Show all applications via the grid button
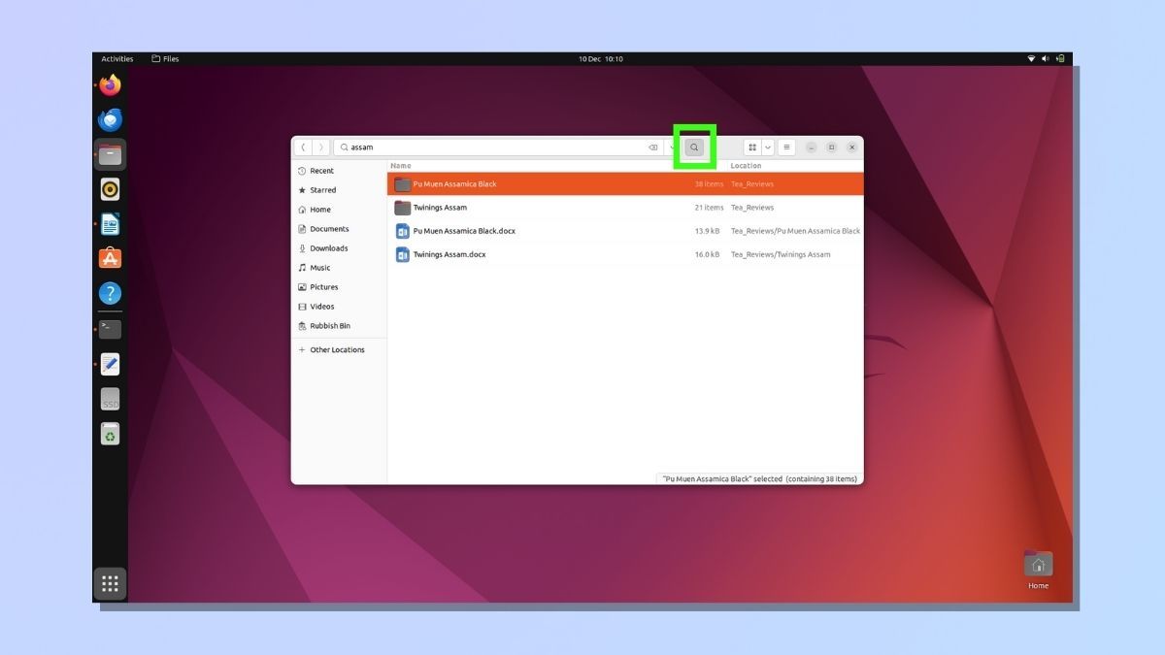The height and width of the screenshot is (655, 1165). pyautogui.click(x=110, y=583)
